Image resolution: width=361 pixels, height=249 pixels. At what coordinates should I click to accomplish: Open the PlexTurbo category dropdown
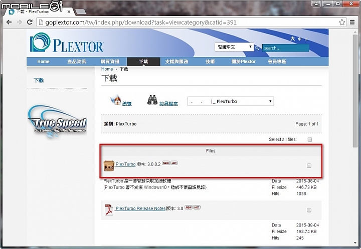point(231,101)
